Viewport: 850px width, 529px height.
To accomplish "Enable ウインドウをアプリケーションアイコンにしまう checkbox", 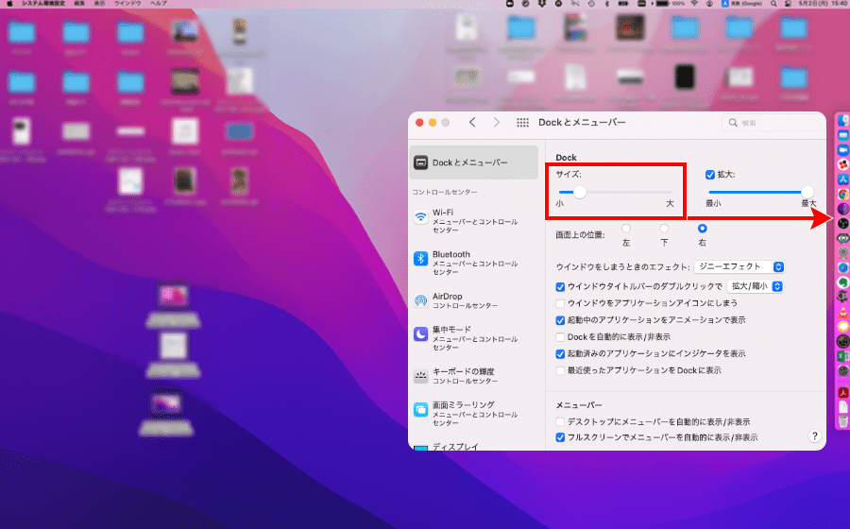I will [x=560, y=303].
